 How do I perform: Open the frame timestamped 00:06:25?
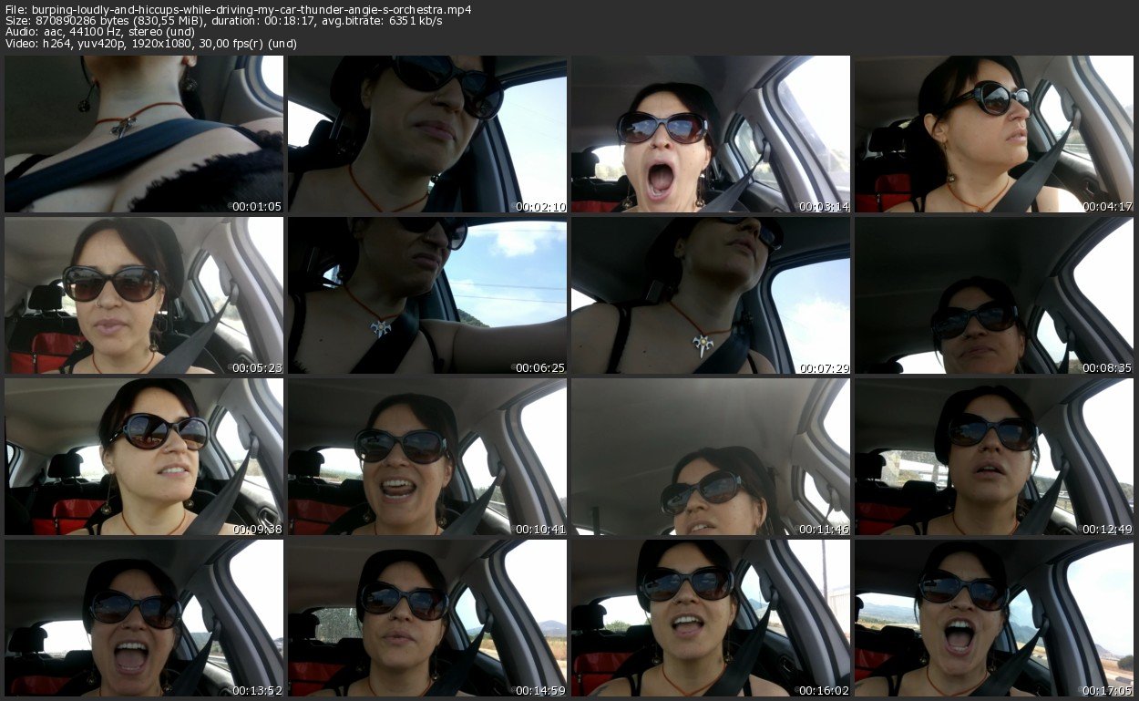coord(427,295)
